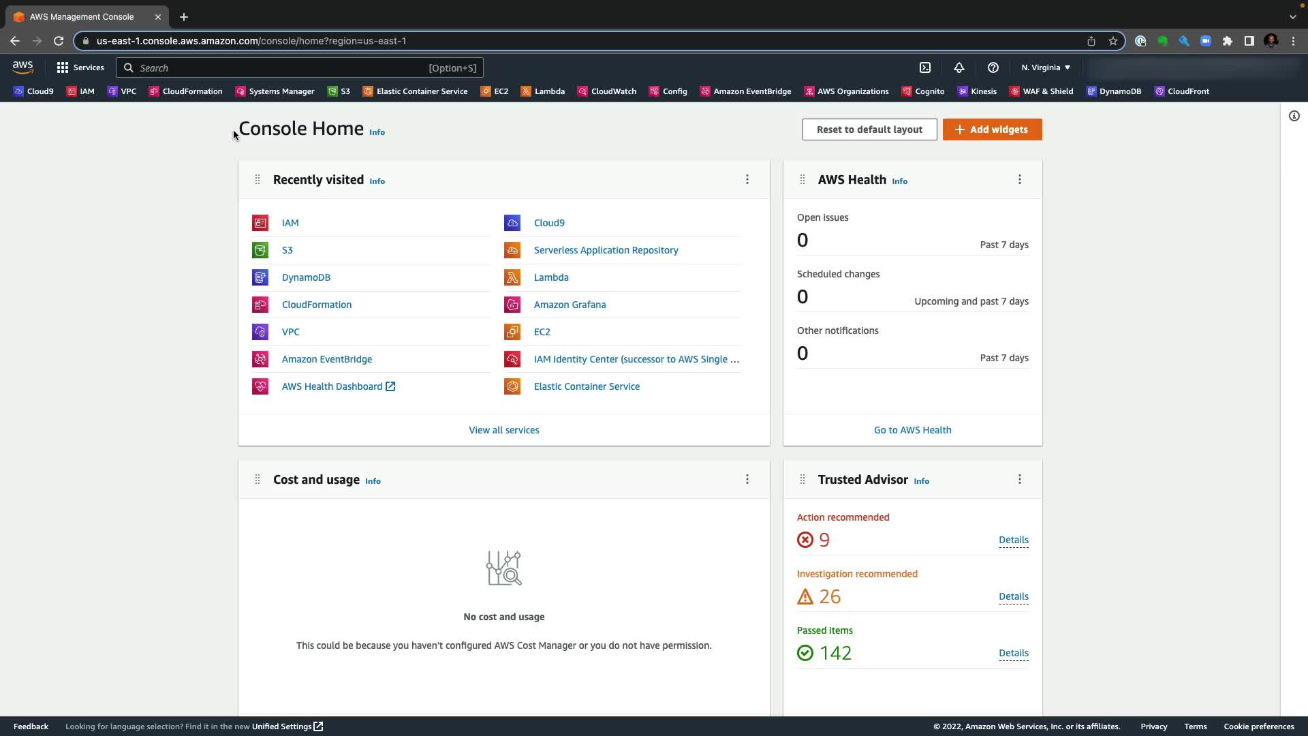Open the View all services link
The width and height of the screenshot is (1308, 736).
503,430
